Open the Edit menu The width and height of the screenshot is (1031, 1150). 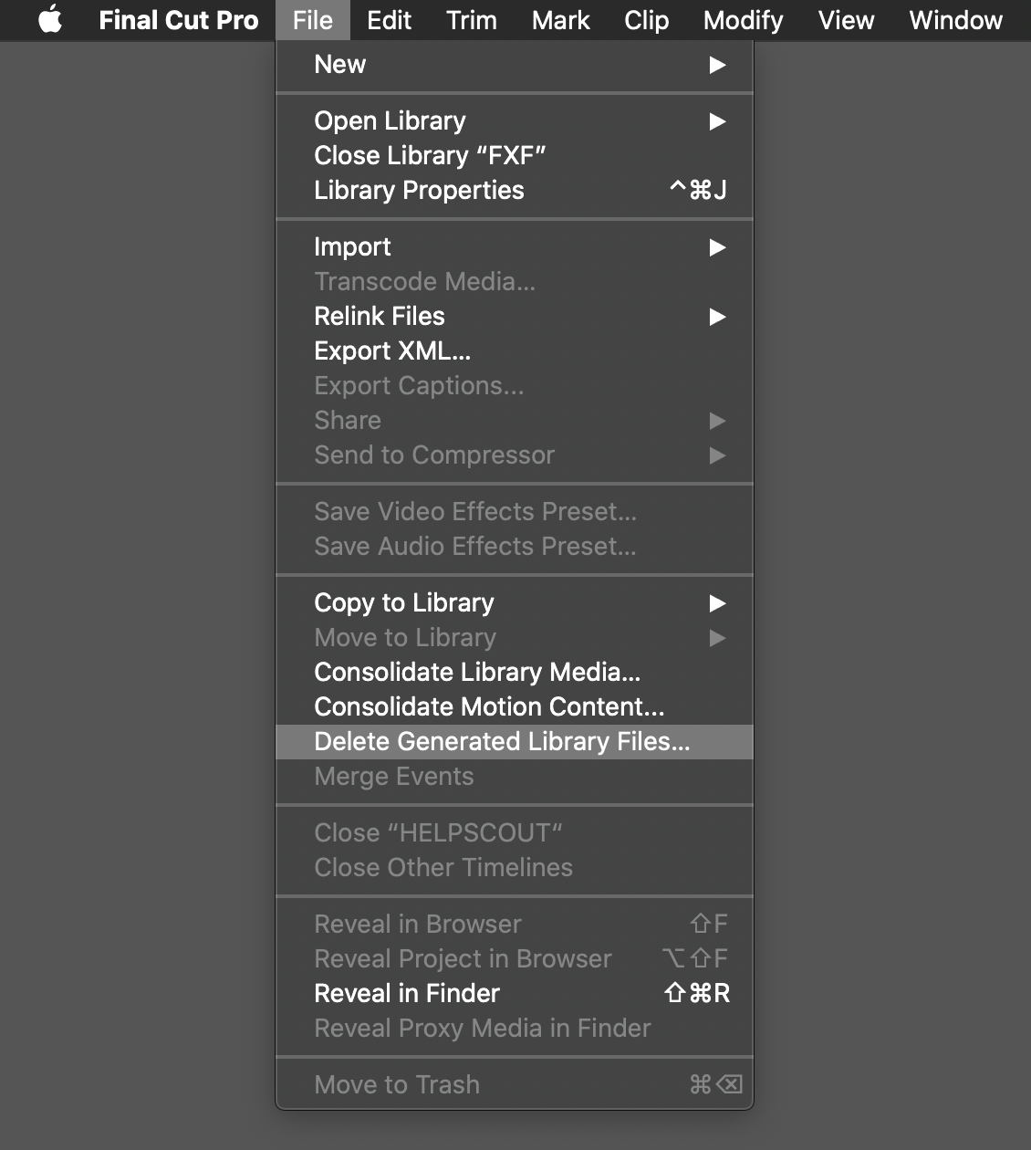pyautogui.click(x=389, y=20)
